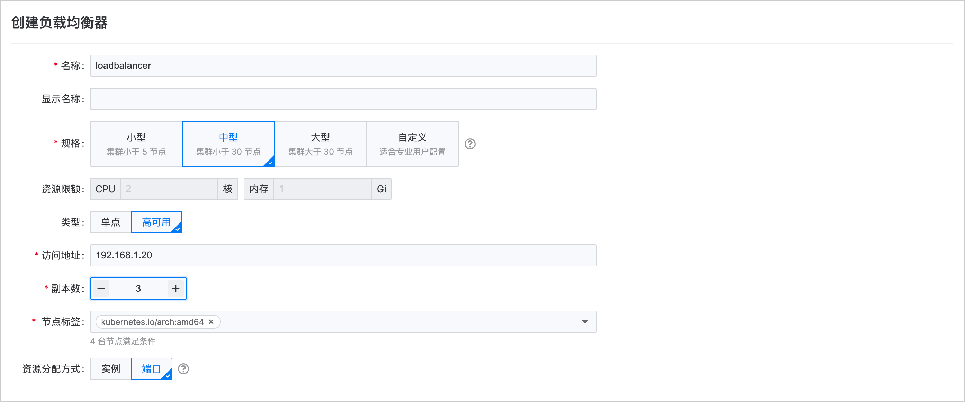The image size is (965, 402).
Task: Set resource allocation to 实例
Action: [x=110, y=369]
